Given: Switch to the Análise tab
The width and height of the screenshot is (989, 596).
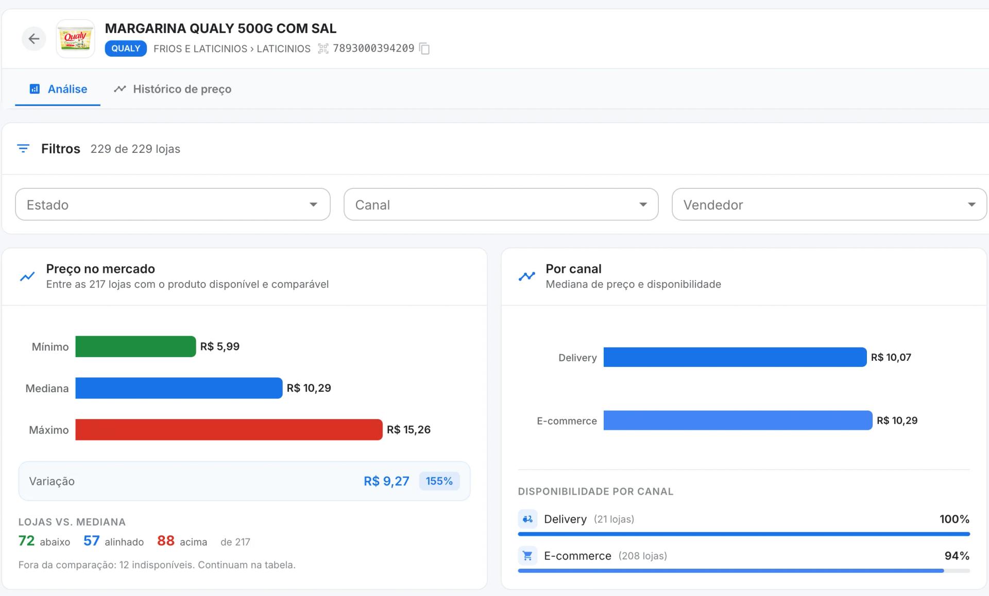Looking at the screenshot, I should 58,89.
